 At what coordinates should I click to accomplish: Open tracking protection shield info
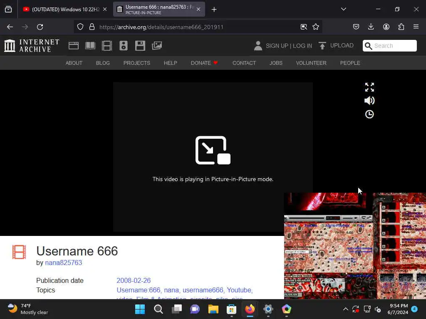(80, 27)
